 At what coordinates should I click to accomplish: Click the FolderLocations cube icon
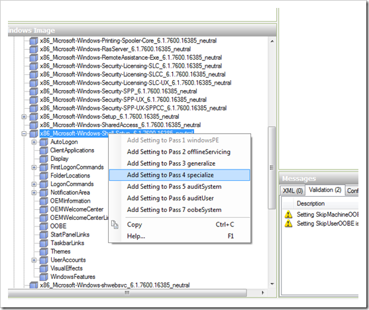tap(44, 176)
